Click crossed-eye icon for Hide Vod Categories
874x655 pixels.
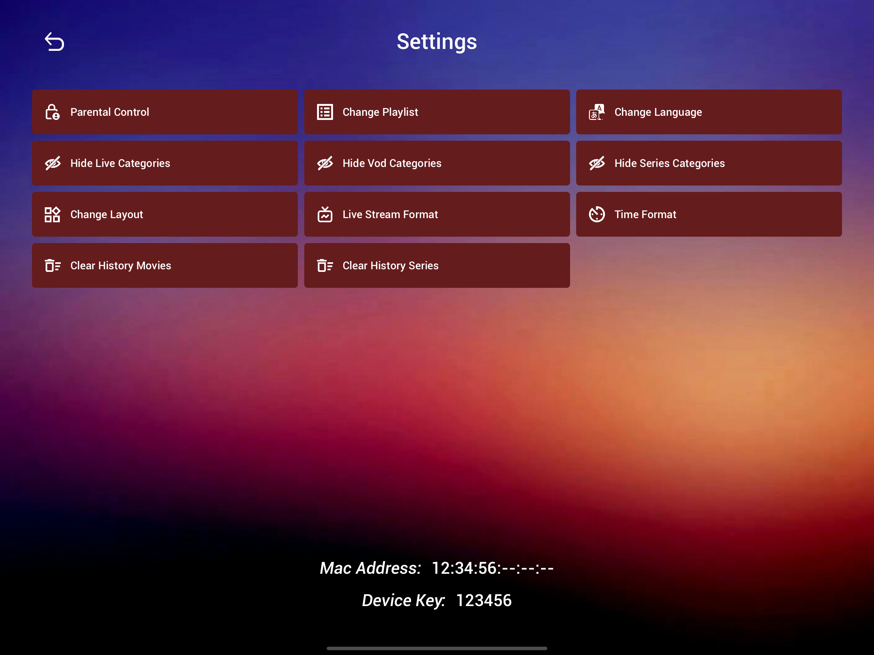tap(325, 163)
